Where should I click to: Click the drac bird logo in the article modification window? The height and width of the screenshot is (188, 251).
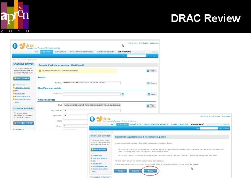pos(22,46)
